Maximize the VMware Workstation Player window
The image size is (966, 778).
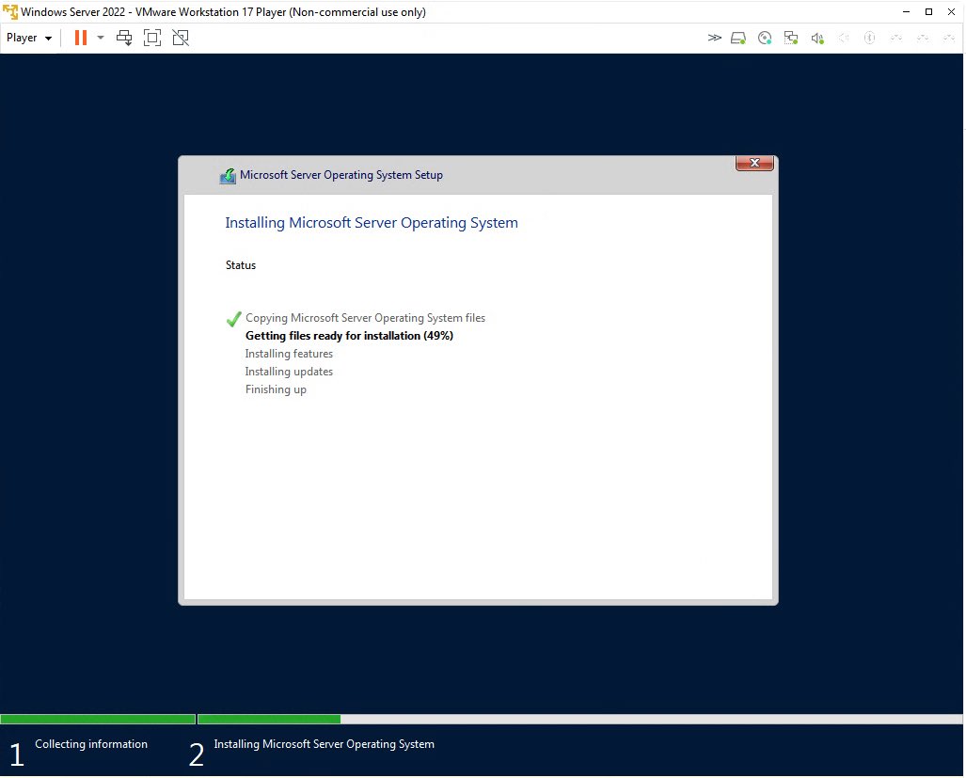coord(929,11)
